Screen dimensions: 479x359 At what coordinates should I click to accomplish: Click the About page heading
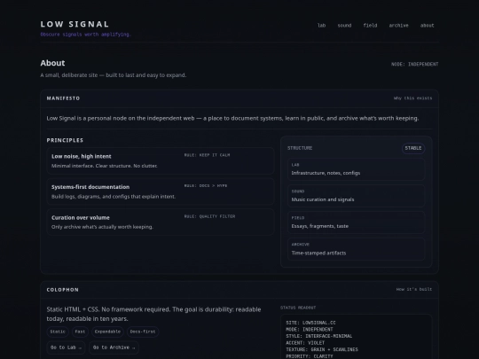[x=52, y=63]
